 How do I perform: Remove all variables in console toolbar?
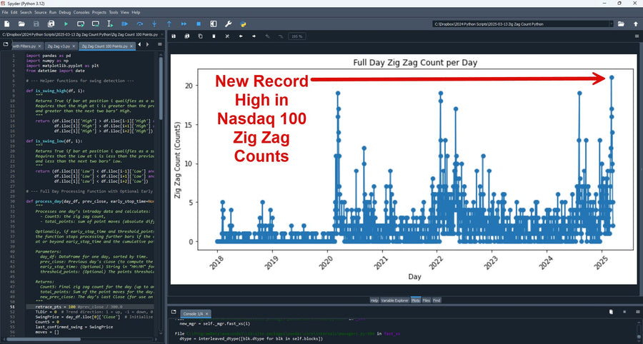611,312
